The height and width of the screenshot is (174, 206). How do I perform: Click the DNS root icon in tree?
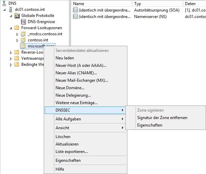coord(4,3)
